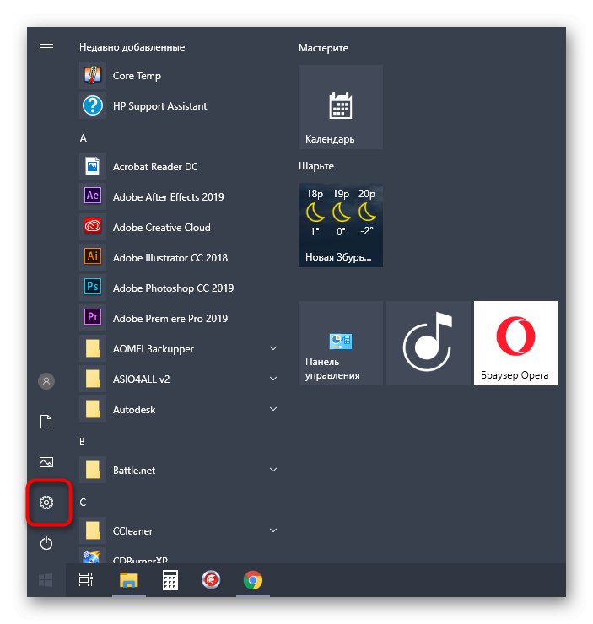Open Google Chrome from taskbar
Image resolution: width=593 pixels, height=624 pixels.
point(253,580)
